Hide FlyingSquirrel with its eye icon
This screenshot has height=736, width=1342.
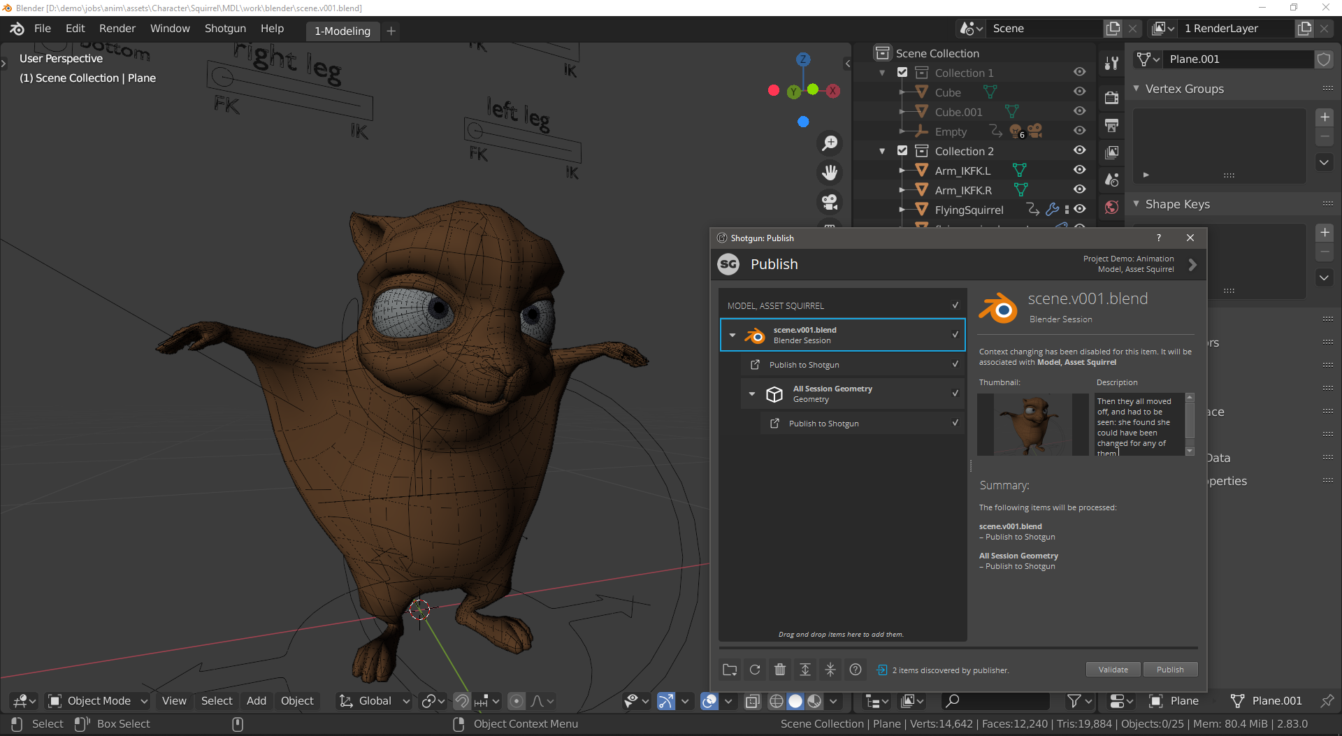(x=1080, y=209)
